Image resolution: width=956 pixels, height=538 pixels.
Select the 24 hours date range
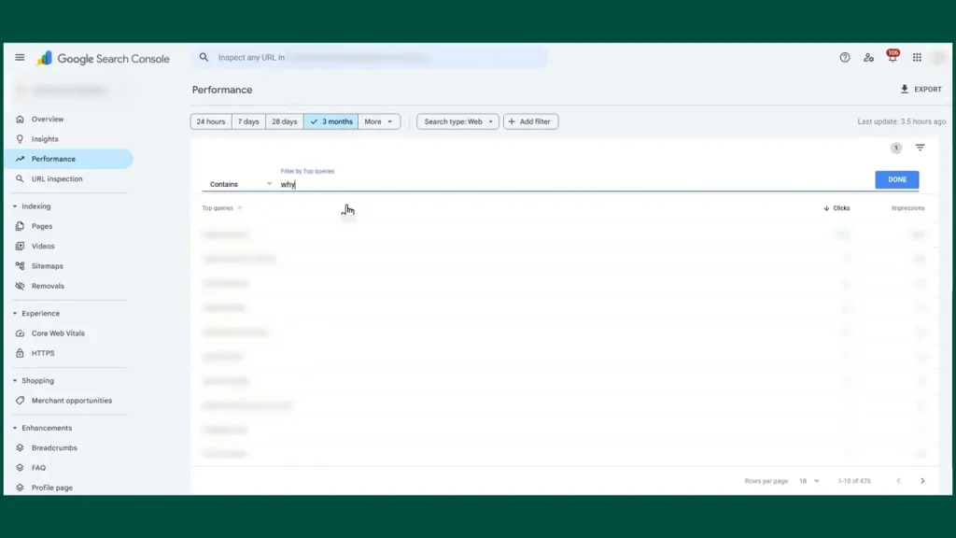click(x=211, y=121)
